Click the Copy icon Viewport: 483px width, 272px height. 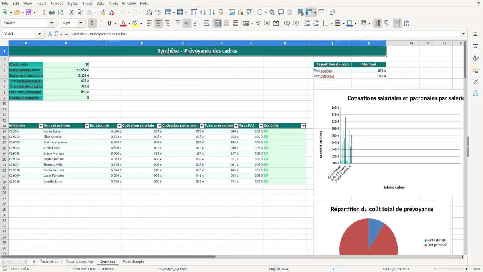coord(80,12)
